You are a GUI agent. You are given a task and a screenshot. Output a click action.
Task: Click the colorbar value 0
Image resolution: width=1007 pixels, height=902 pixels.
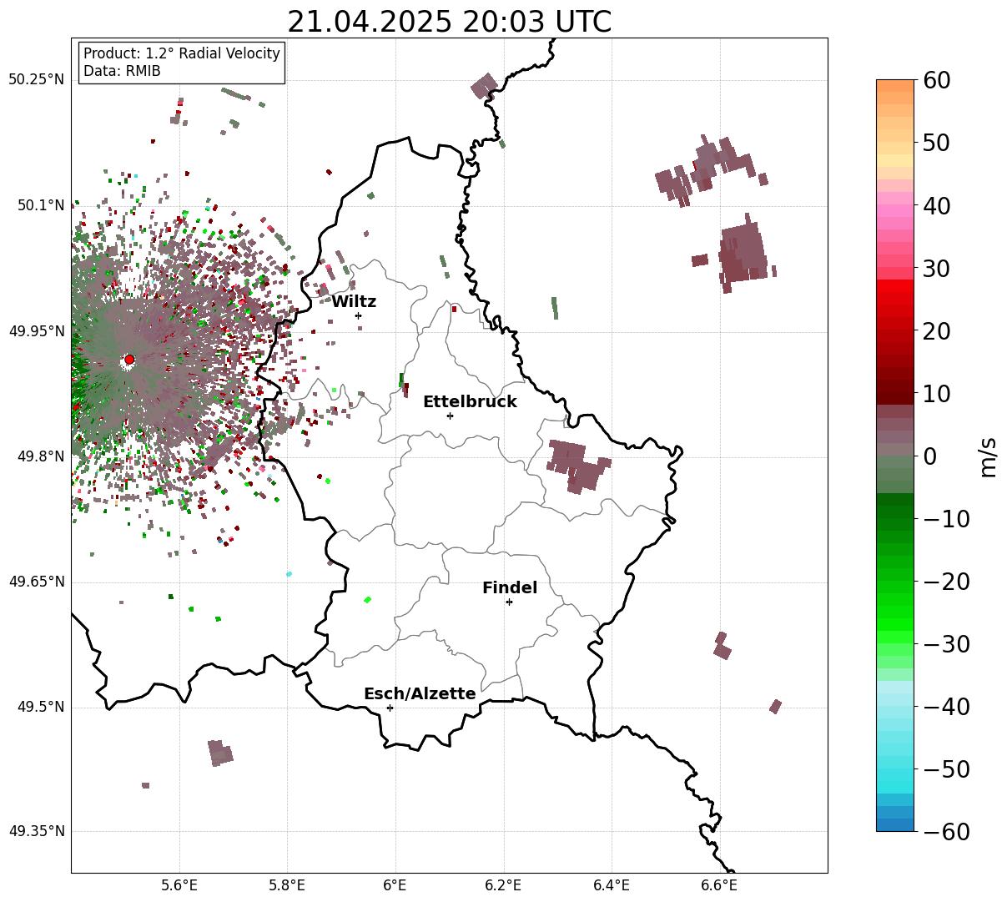pyautogui.click(x=930, y=456)
